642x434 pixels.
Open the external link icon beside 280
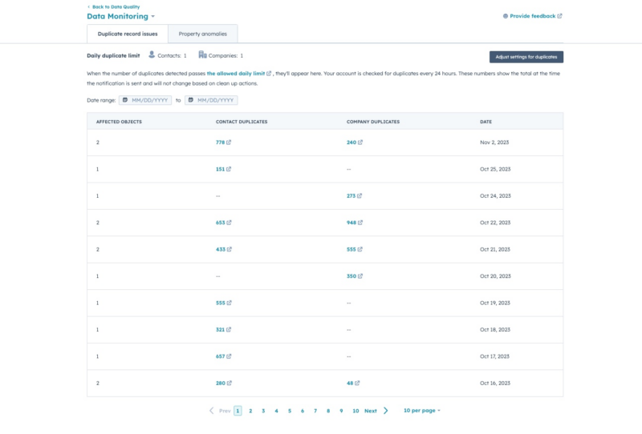click(230, 383)
